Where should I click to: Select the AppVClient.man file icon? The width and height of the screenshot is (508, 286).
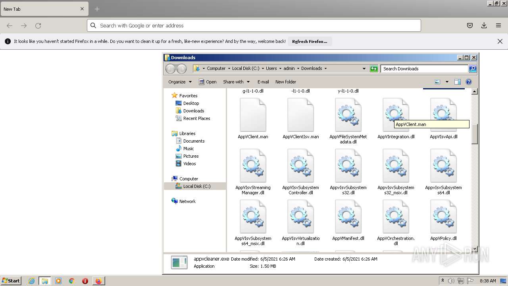pos(253,115)
